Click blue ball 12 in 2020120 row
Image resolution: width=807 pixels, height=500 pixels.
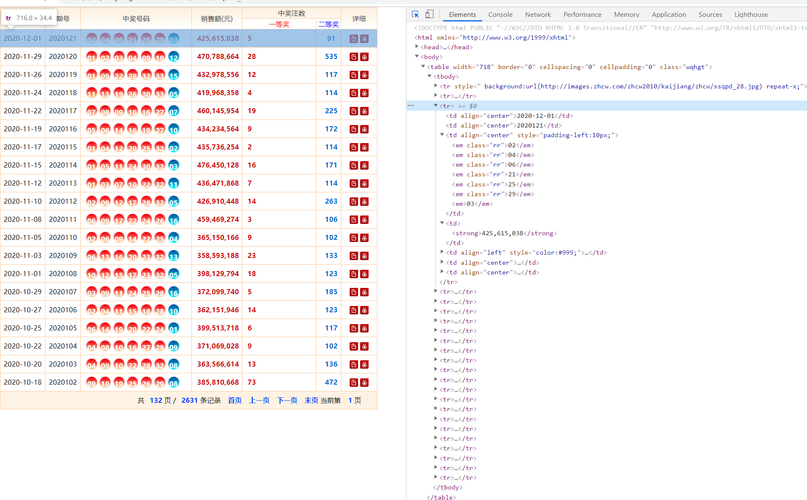(x=174, y=57)
